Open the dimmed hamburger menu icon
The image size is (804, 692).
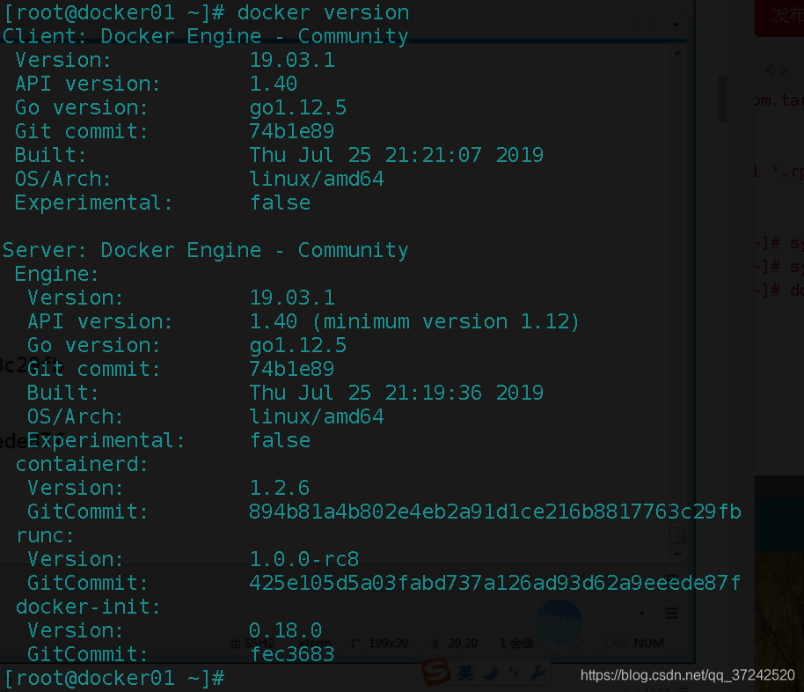[x=672, y=613]
